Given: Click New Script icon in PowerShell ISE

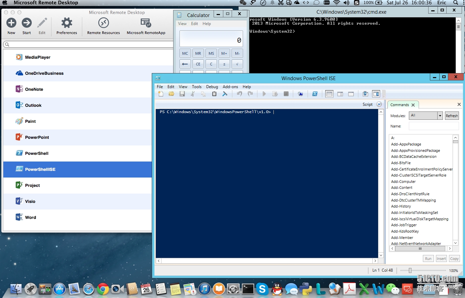Looking at the screenshot, I should (160, 94).
